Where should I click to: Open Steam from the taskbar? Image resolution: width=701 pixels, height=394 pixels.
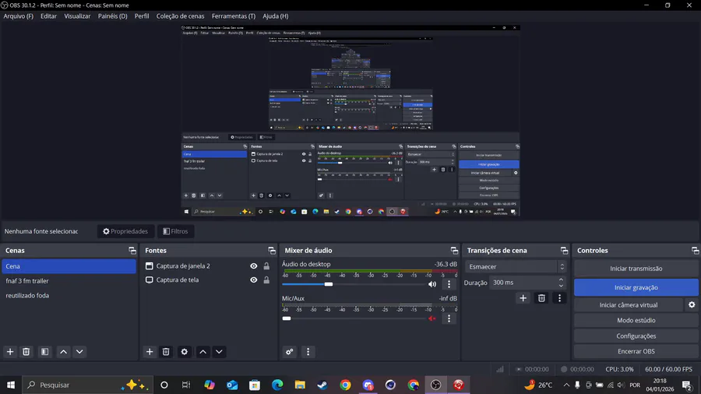[x=322, y=385]
